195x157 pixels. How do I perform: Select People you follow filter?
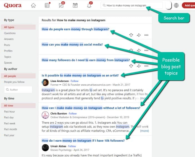(14, 82)
